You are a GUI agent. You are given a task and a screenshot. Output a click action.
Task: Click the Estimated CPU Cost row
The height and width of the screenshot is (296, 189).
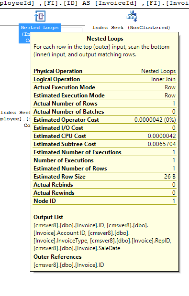(104, 136)
